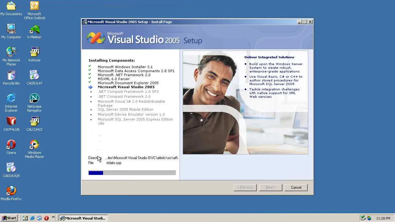Click 'Microsoft Data Access Components 2.8 SP1'
The height and width of the screenshot is (222, 395).
136,71
